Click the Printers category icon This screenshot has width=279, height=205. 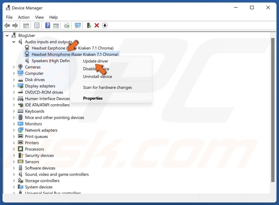(x=20, y=143)
